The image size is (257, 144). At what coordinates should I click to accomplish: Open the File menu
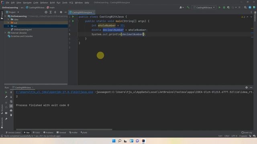(7, 3)
